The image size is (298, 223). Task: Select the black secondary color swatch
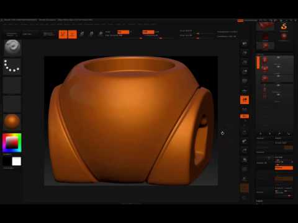7,161
